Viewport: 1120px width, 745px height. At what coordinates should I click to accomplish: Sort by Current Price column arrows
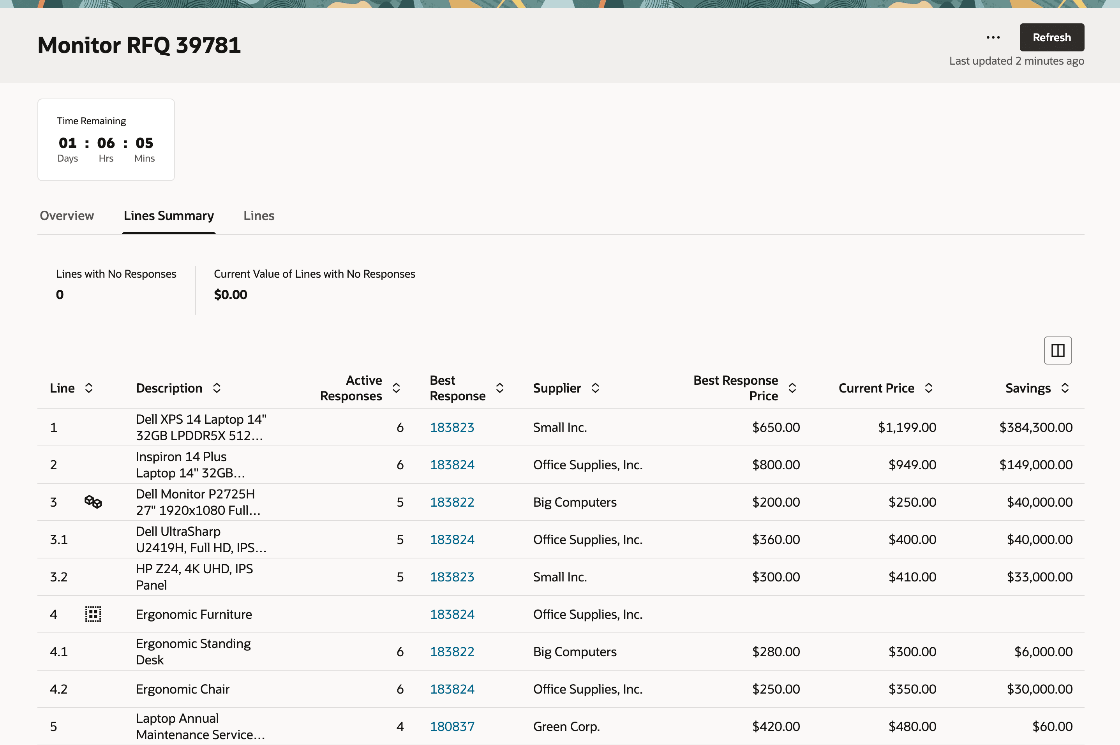[928, 388]
